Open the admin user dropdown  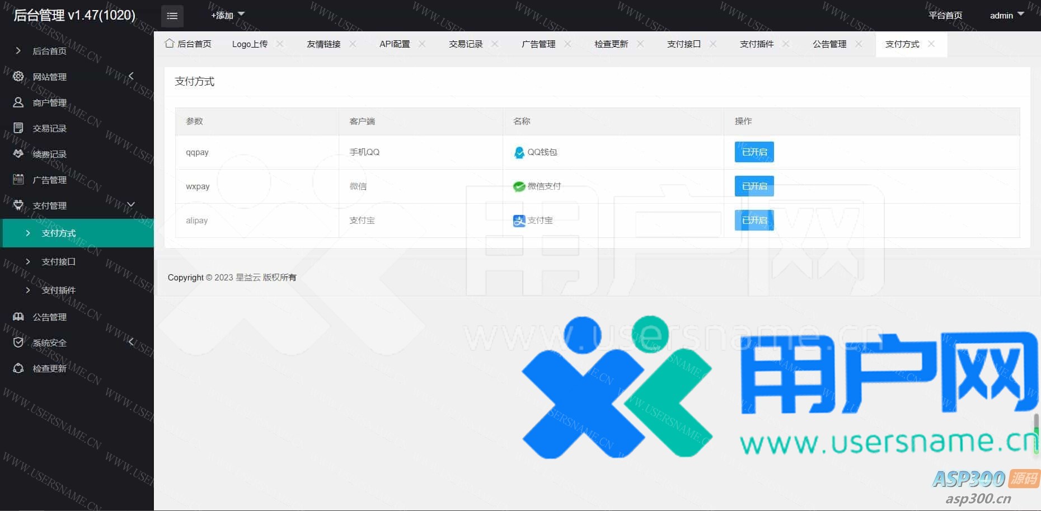click(x=1006, y=15)
